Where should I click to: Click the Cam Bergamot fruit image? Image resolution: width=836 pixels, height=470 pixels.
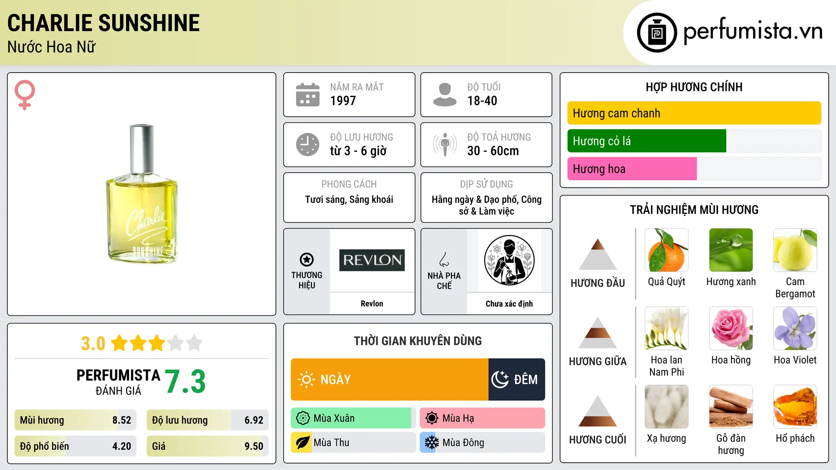click(795, 250)
